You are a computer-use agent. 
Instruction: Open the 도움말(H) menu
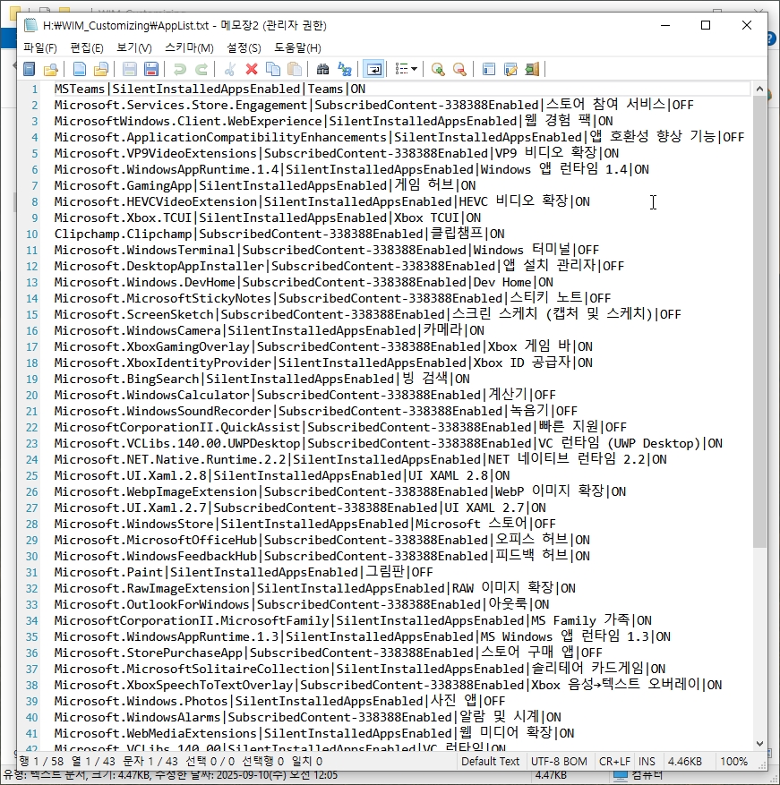click(x=297, y=47)
